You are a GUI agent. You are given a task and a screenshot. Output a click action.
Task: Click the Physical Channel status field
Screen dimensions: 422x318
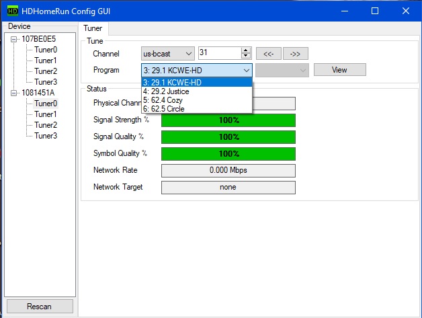pos(273,104)
